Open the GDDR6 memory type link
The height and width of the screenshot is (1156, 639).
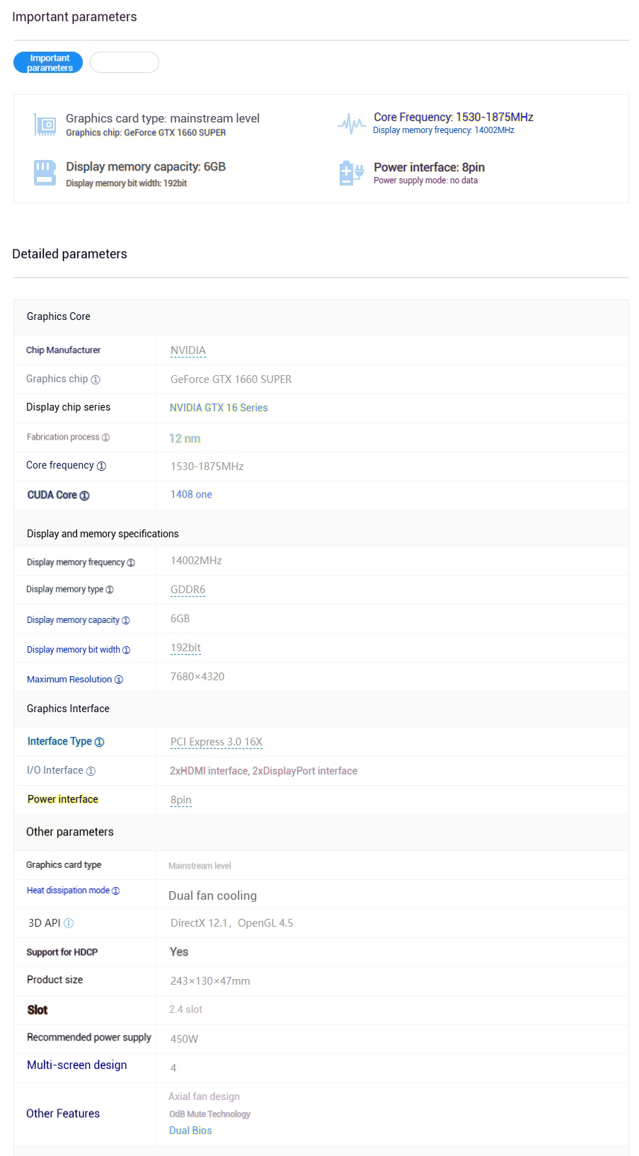point(188,590)
